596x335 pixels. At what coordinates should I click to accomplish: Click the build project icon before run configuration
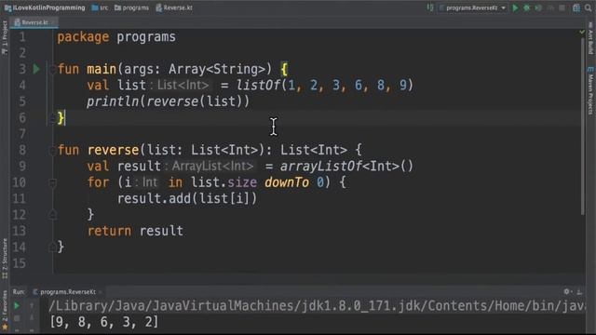430,7
